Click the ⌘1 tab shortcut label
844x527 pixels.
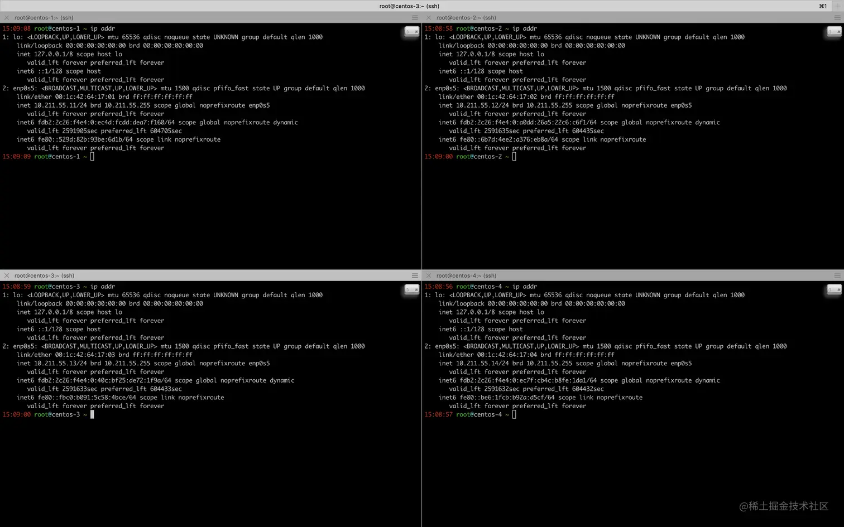click(823, 6)
